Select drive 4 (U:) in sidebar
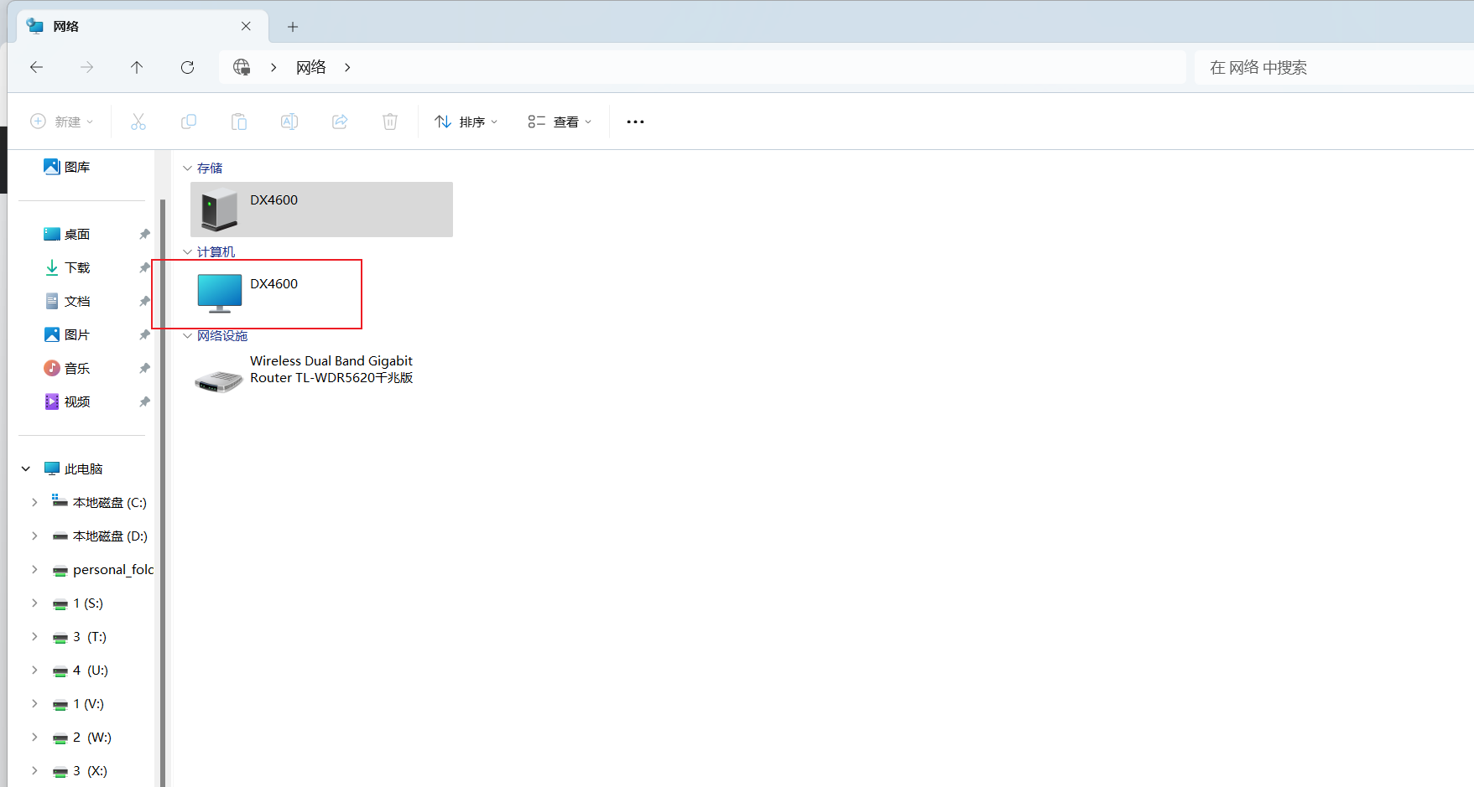 pyautogui.click(x=81, y=670)
